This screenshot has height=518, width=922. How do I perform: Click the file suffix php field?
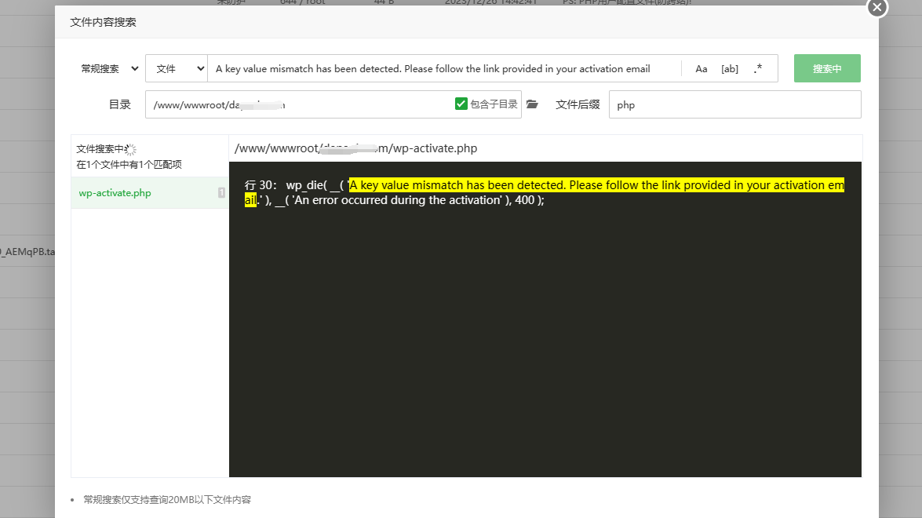point(734,104)
